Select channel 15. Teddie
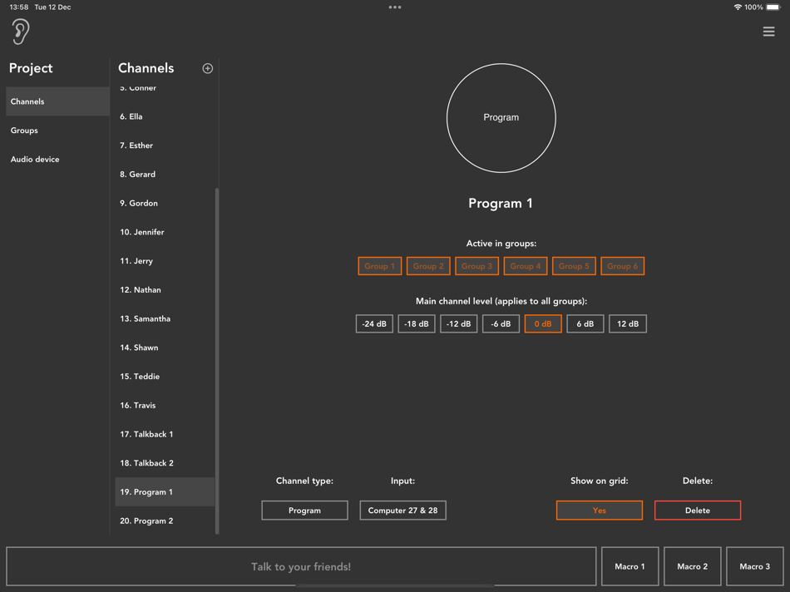This screenshot has height=592, width=790. pos(165,377)
